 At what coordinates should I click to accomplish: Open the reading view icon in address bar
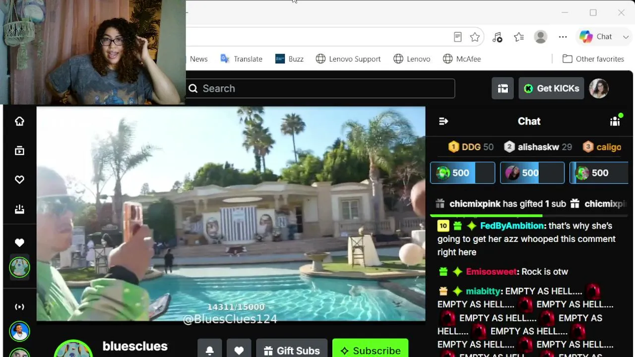(458, 37)
